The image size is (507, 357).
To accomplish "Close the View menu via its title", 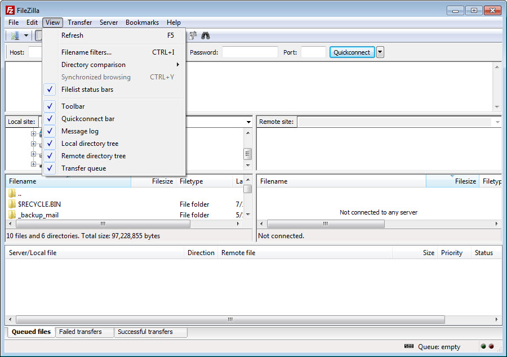I will point(52,23).
